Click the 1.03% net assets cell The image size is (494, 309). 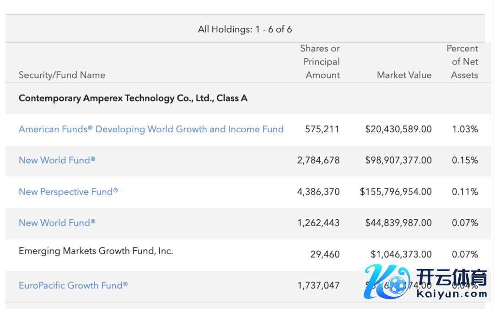click(465, 129)
